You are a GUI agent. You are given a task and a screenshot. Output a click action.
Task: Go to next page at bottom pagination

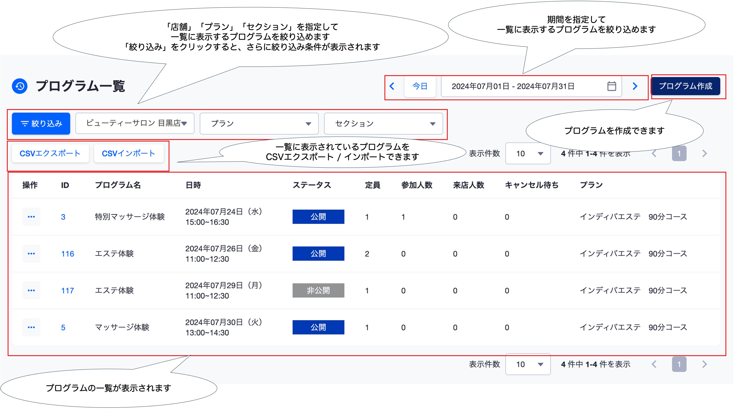(x=704, y=364)
